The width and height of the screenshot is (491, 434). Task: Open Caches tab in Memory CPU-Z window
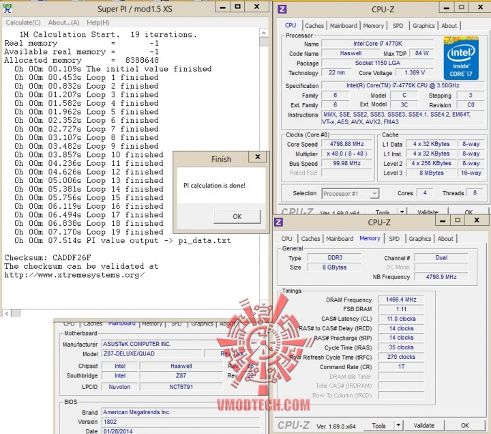310,239
